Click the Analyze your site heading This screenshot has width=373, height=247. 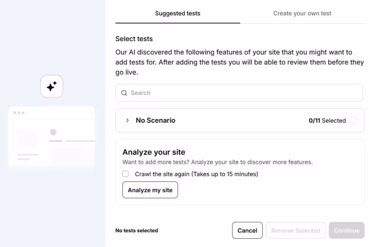(154, 152)
